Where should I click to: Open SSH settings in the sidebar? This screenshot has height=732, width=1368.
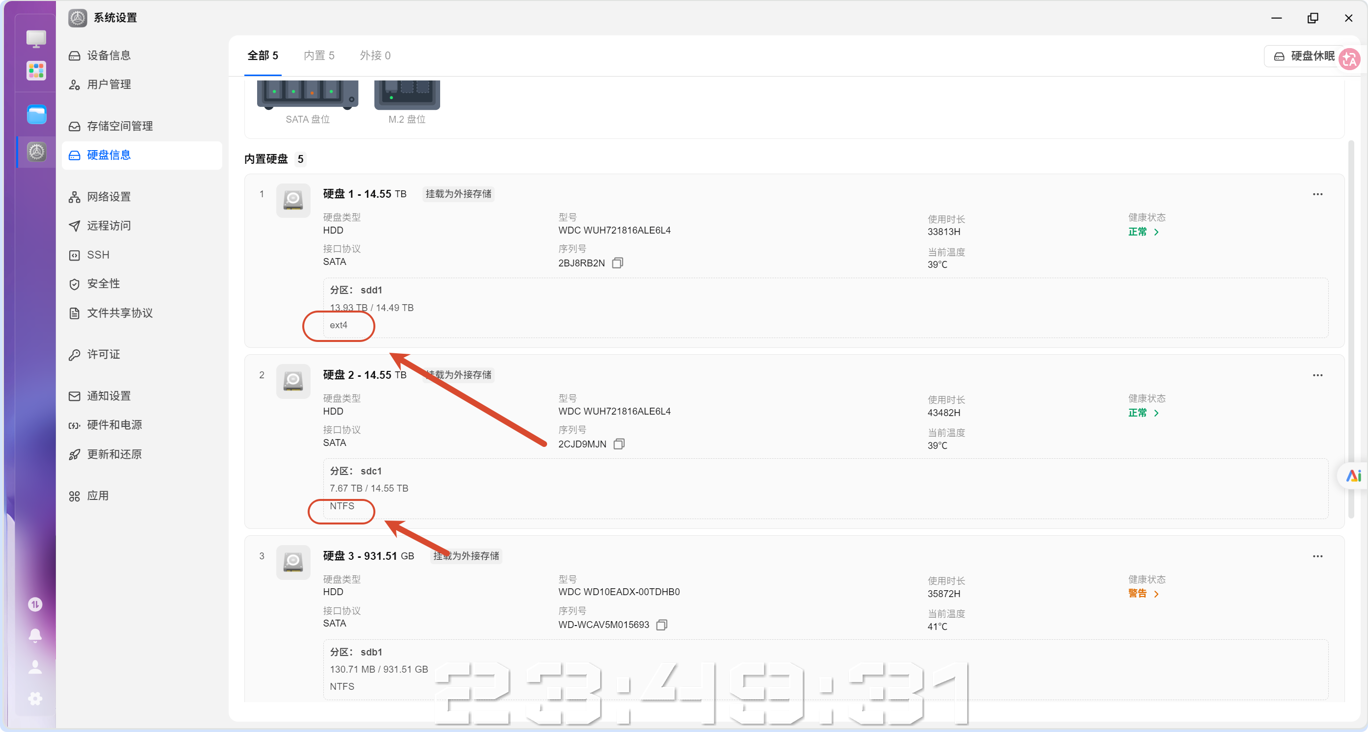pos(142,255)
